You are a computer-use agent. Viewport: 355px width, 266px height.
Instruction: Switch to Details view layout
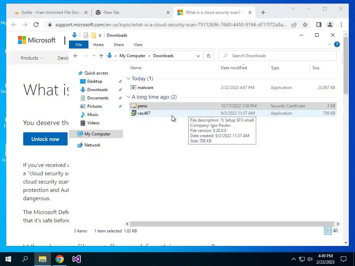point(328,231)
